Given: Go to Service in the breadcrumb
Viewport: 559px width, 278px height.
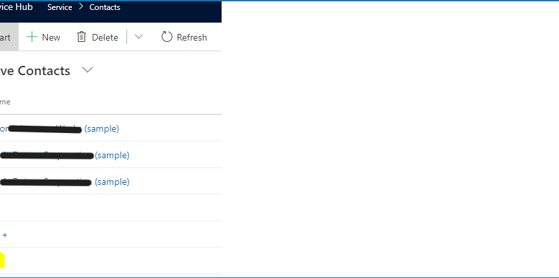Looking at the screenshot, I should (60, 7).
